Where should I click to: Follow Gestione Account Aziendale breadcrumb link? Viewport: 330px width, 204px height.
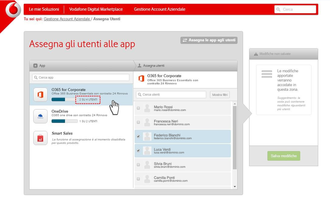pos(67,19)
